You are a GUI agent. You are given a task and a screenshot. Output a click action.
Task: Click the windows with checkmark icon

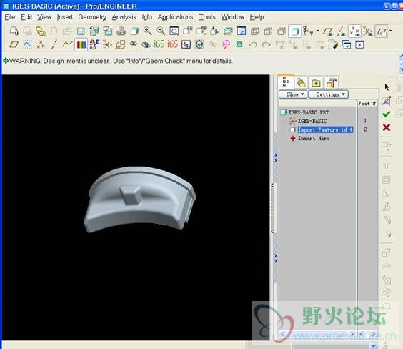pyautogui.click(x=347, y=45)
